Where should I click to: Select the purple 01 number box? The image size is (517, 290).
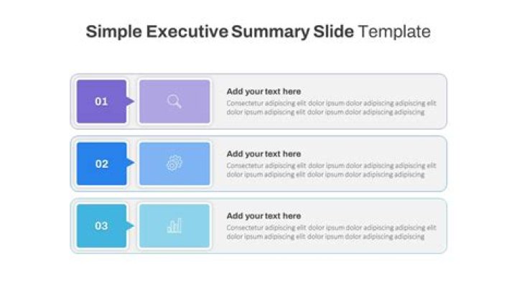[101, 101]
